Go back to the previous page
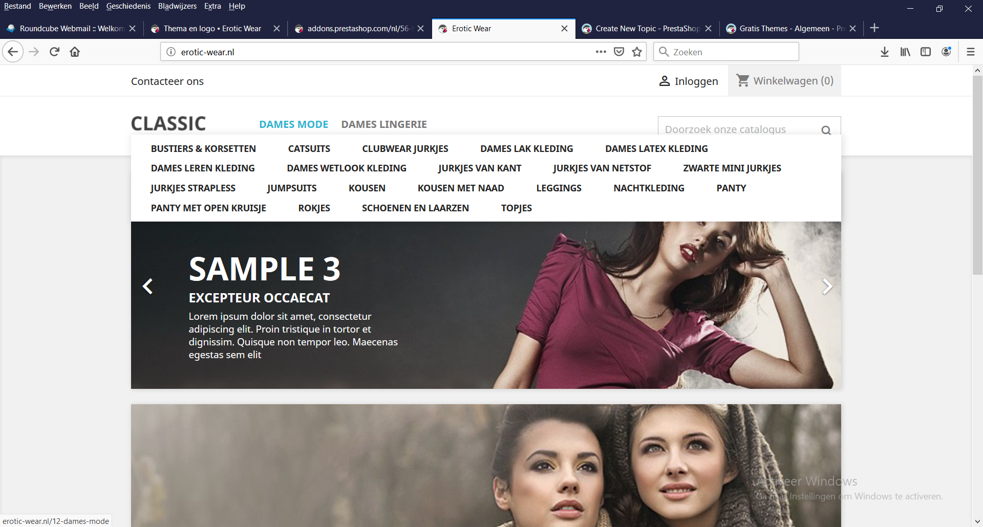Screen dimensions: 983x527 click(13, 52)
